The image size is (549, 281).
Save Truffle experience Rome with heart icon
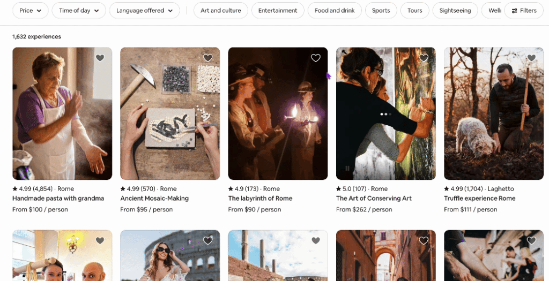531,58
